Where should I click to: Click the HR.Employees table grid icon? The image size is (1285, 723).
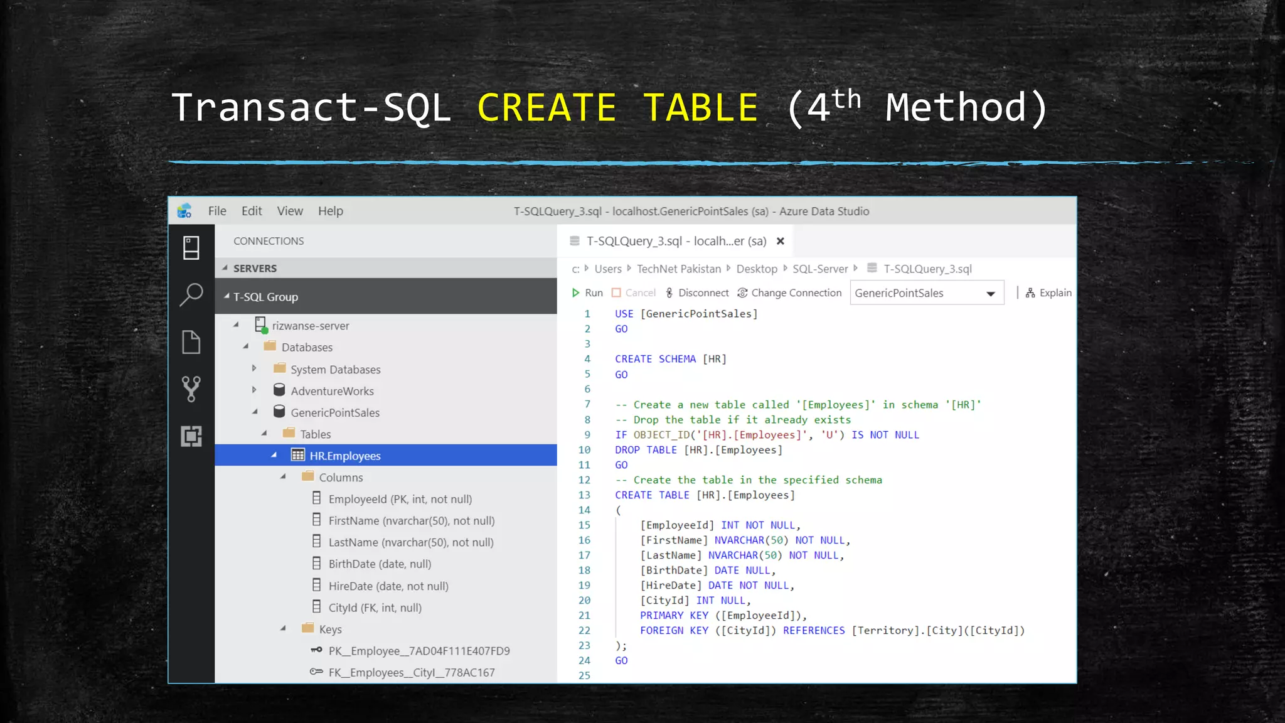pos(298,455)
